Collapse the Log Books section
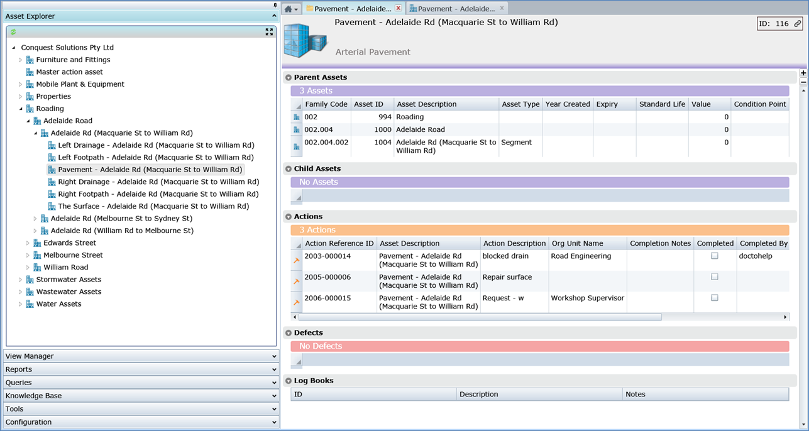 (x=289, y=381)
